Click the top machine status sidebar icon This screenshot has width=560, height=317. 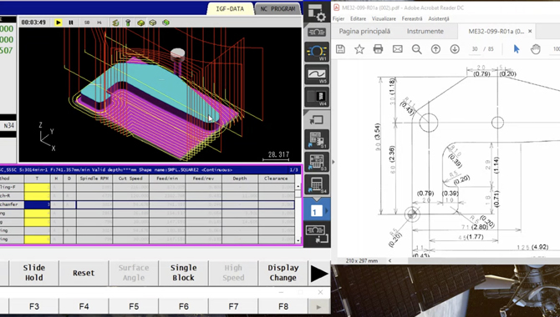pyautogui.click(x=317, y=32)
